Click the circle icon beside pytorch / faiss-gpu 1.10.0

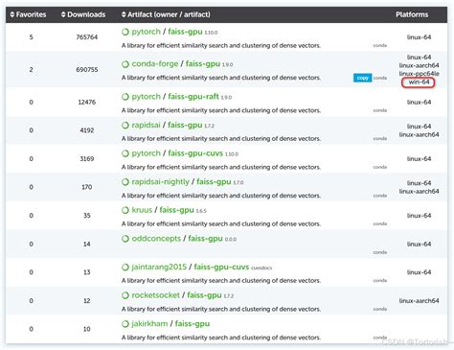tap(125, 32)
